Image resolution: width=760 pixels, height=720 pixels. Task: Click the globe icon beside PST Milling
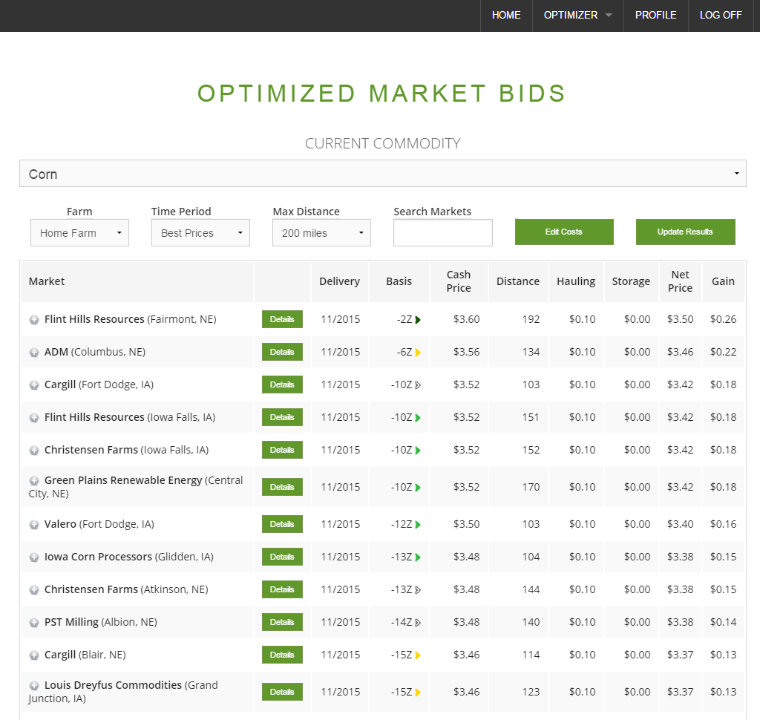(x=34, y=623)
